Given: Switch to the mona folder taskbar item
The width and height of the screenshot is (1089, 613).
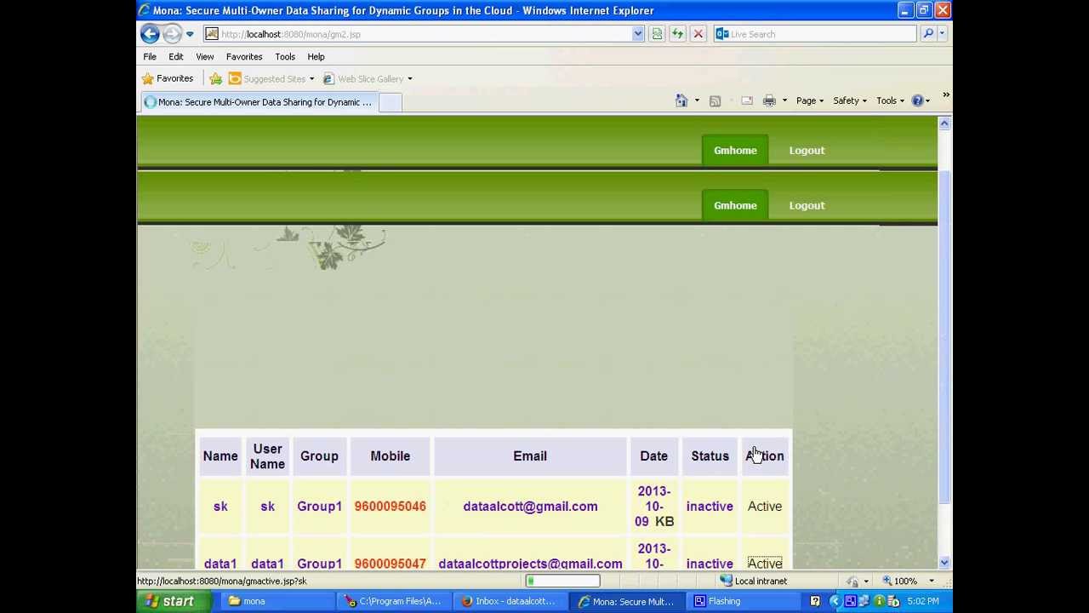Looking at the screenshot, I should coord(277,601).
